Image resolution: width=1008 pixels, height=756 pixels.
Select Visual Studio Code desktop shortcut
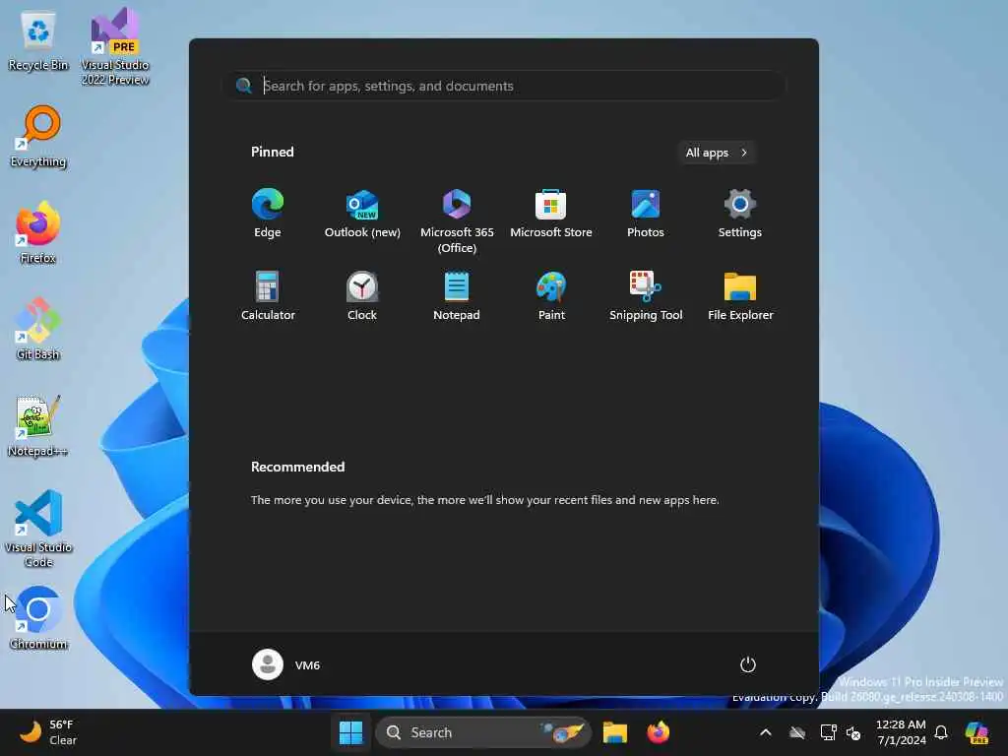[x=38, y=529]
